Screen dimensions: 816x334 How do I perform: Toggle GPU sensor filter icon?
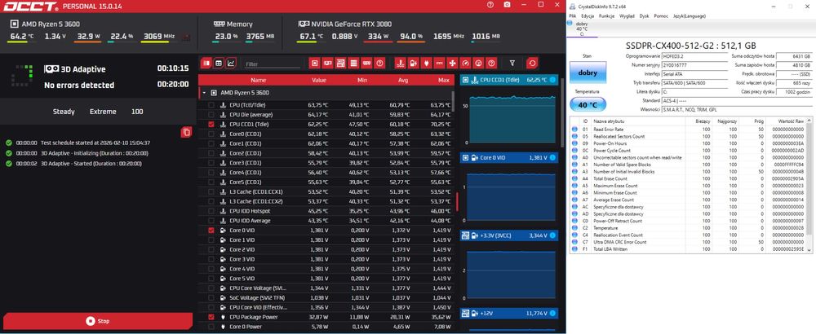pos(327,63)
